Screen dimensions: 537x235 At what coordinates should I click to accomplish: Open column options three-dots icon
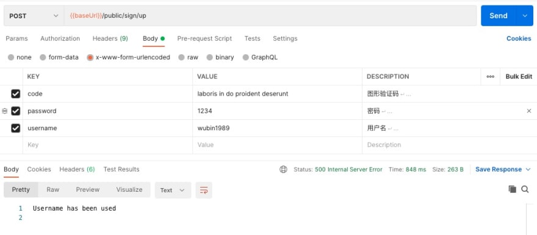(491, 77)
